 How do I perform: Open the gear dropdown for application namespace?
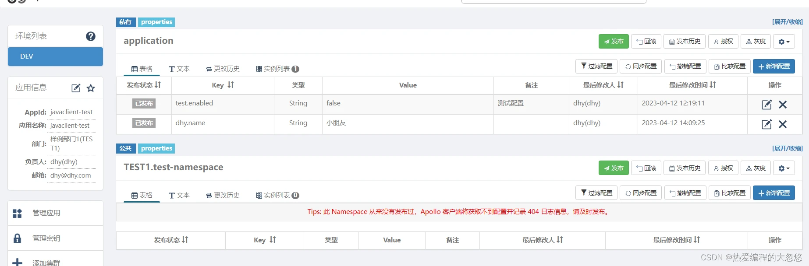(784, 42)
